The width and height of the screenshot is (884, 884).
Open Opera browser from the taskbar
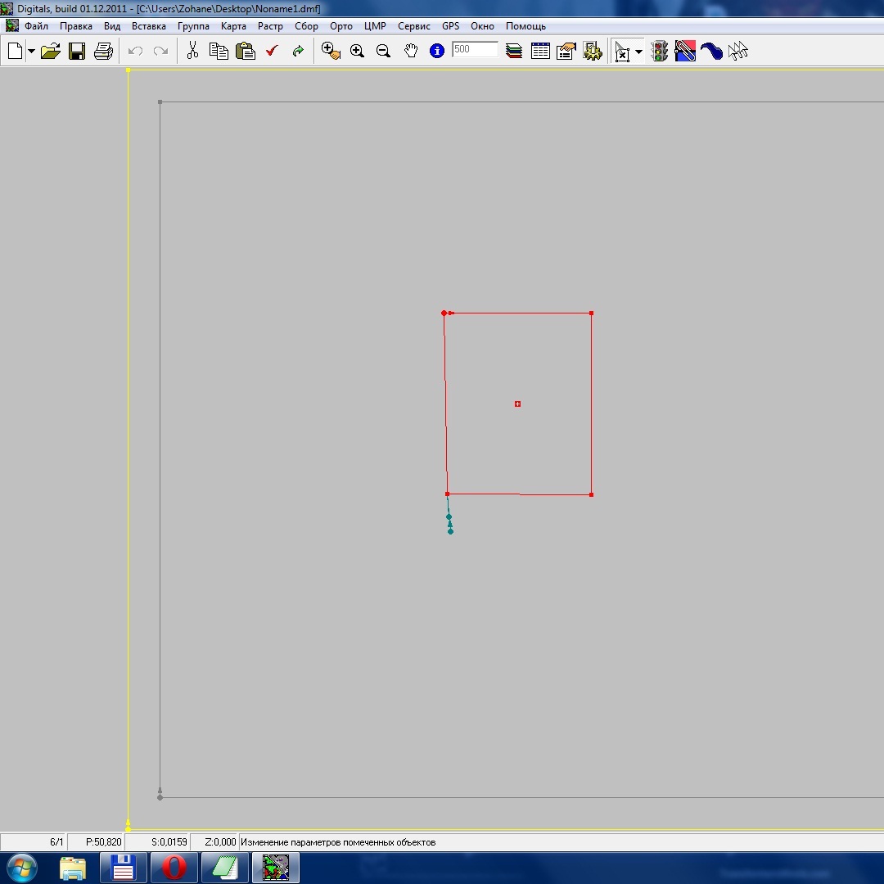[x=174, y=868]
